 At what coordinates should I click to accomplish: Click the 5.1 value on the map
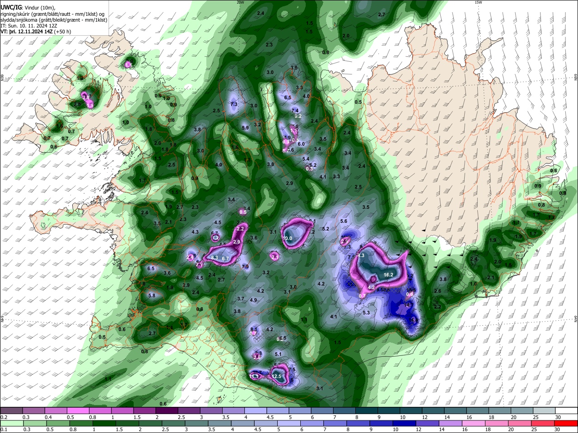coord(278,354)
